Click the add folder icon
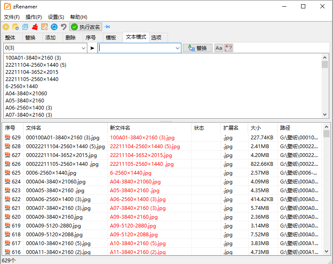This screenshot has height=264, width=333. [16, 27]
